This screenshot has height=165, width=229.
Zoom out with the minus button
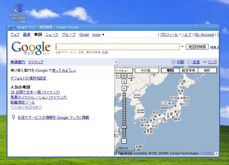[124, 141]
